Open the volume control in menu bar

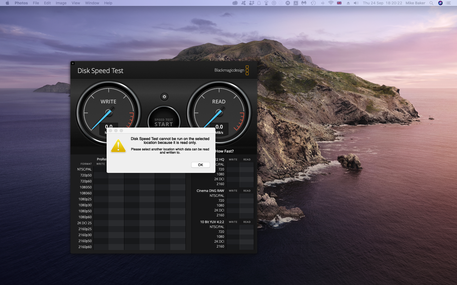(x=356, y=3)
